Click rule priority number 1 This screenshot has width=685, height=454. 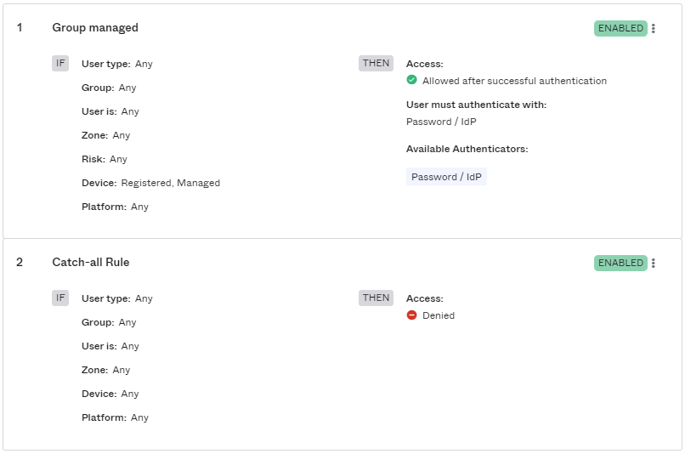pos(20,28)
